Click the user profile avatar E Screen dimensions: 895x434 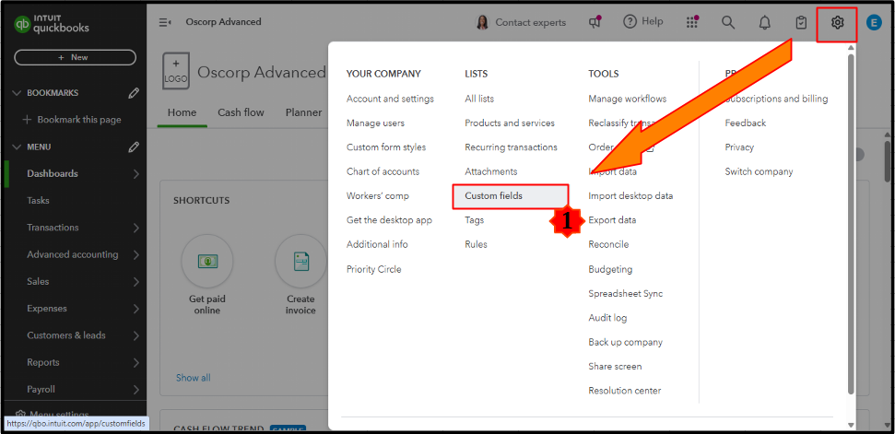[x=873, y=23]
